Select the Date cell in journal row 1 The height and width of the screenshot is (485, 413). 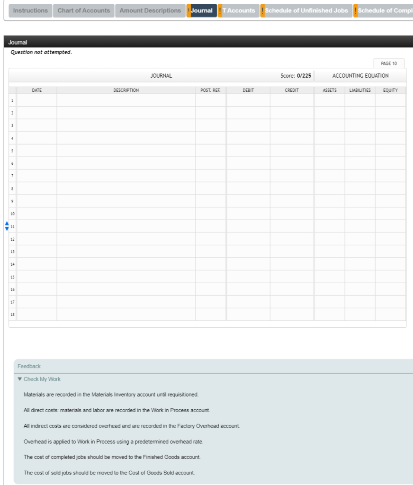(x=37, y=100)
